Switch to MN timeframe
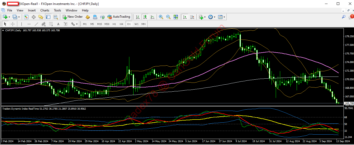The width and height of the screenshot is (354, 145). 143,24
